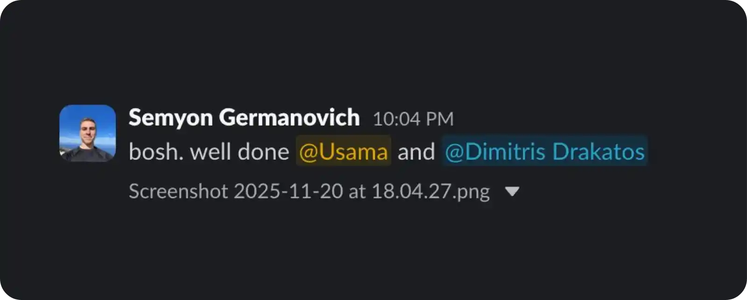
Task: Click the "at" word in file name
Action: [357, 191]
